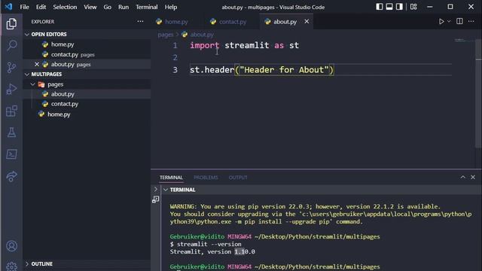Viewport: 482px width, 271px height.
Task: Open the Terminal menu
Action: pos(147,7)
